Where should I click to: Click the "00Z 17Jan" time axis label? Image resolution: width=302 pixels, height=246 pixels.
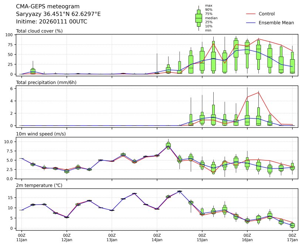(x=292, y=238)
